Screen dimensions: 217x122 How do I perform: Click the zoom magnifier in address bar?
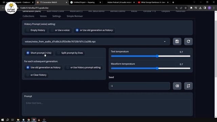(x=176, y=8)
